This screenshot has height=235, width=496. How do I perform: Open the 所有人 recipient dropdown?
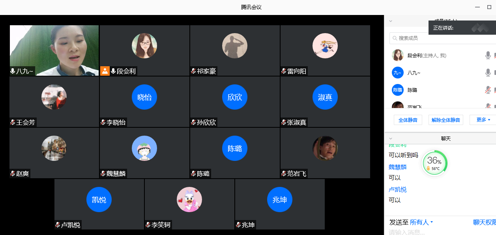tap(421, 222)
